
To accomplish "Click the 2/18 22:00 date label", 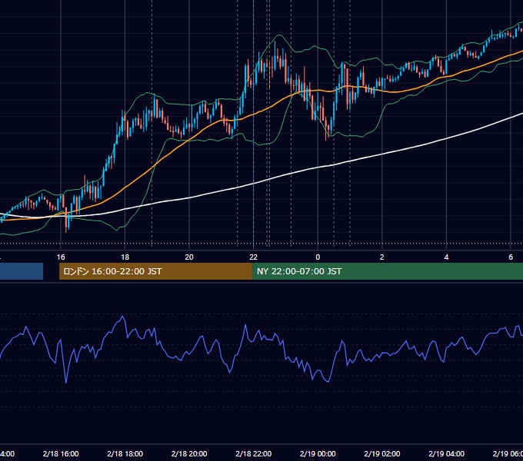I will click(254, 453).
